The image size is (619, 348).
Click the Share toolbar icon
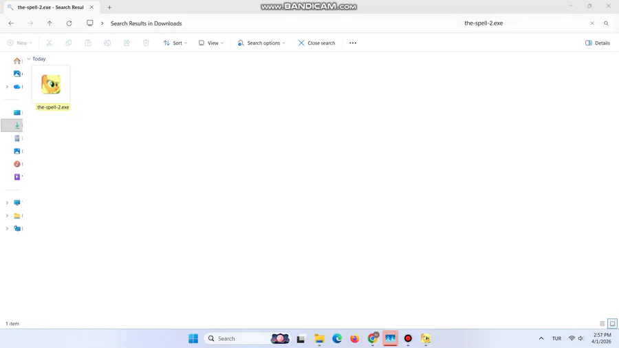point(127,43)
